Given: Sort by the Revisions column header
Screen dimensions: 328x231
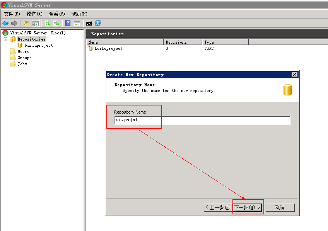Looking at the screenshot, I should 183,42.
